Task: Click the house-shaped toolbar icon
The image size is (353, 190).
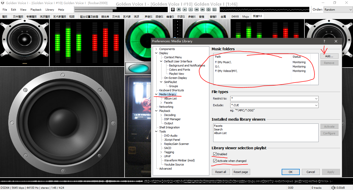Action: (x=209, y=10)
